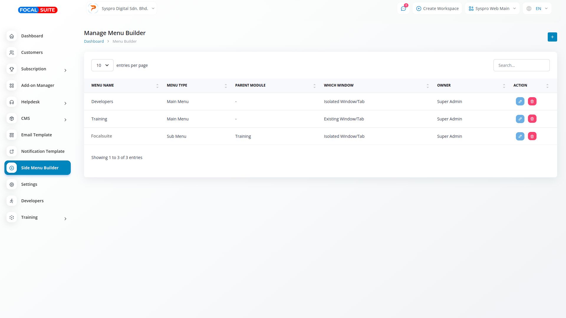The image size is (566, 318).
Task: Open the Customers menu item
Action: pos(32,52)
